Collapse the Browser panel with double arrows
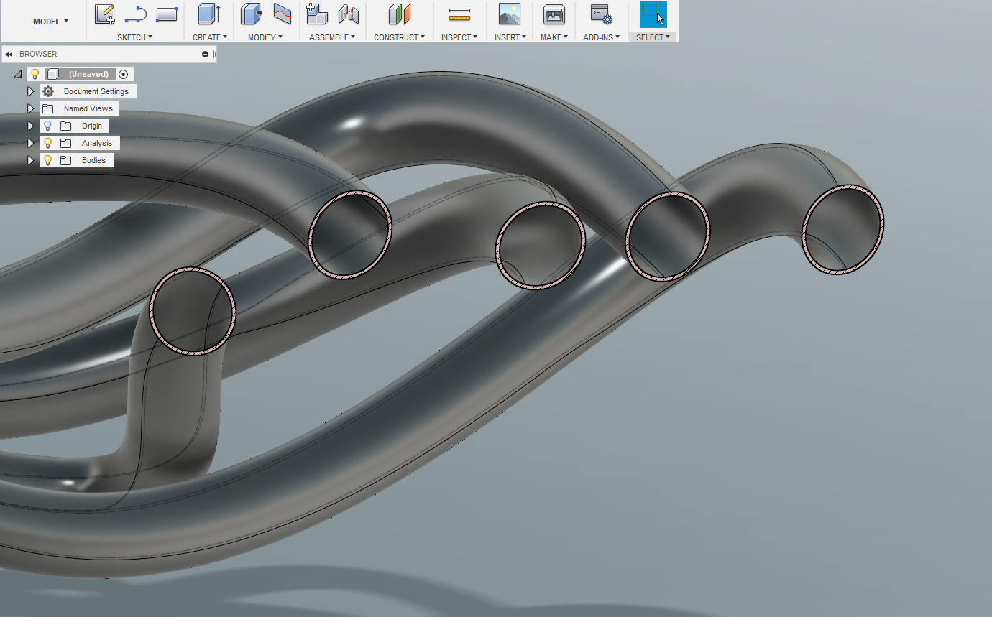992x617 pixels. 9,54
